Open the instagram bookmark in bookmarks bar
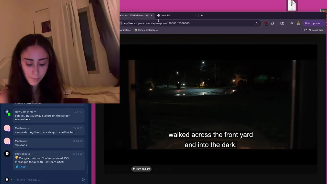This screenshot has width=327, height=184. [125, 30]
